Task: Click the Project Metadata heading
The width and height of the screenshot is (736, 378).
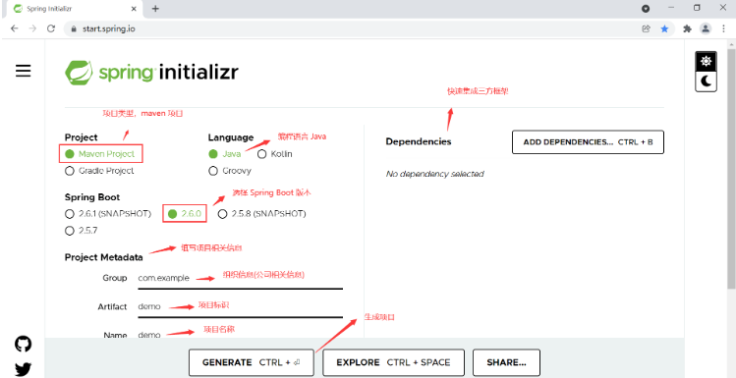Action: pos(104,257)
